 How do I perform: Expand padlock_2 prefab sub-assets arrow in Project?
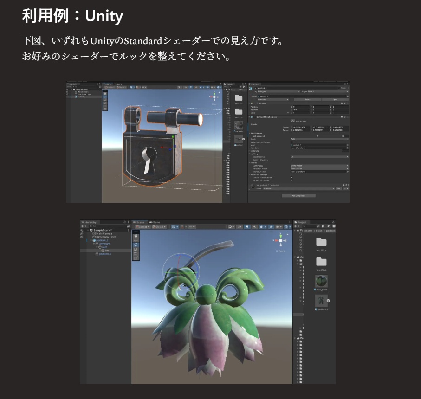328,301
